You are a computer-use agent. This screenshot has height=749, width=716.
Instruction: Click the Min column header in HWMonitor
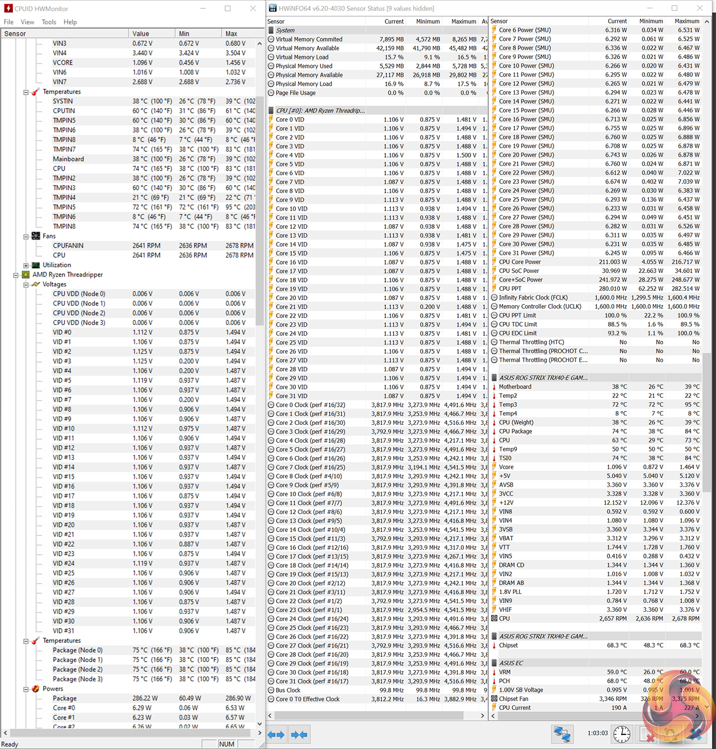click(x=199, y=33)
